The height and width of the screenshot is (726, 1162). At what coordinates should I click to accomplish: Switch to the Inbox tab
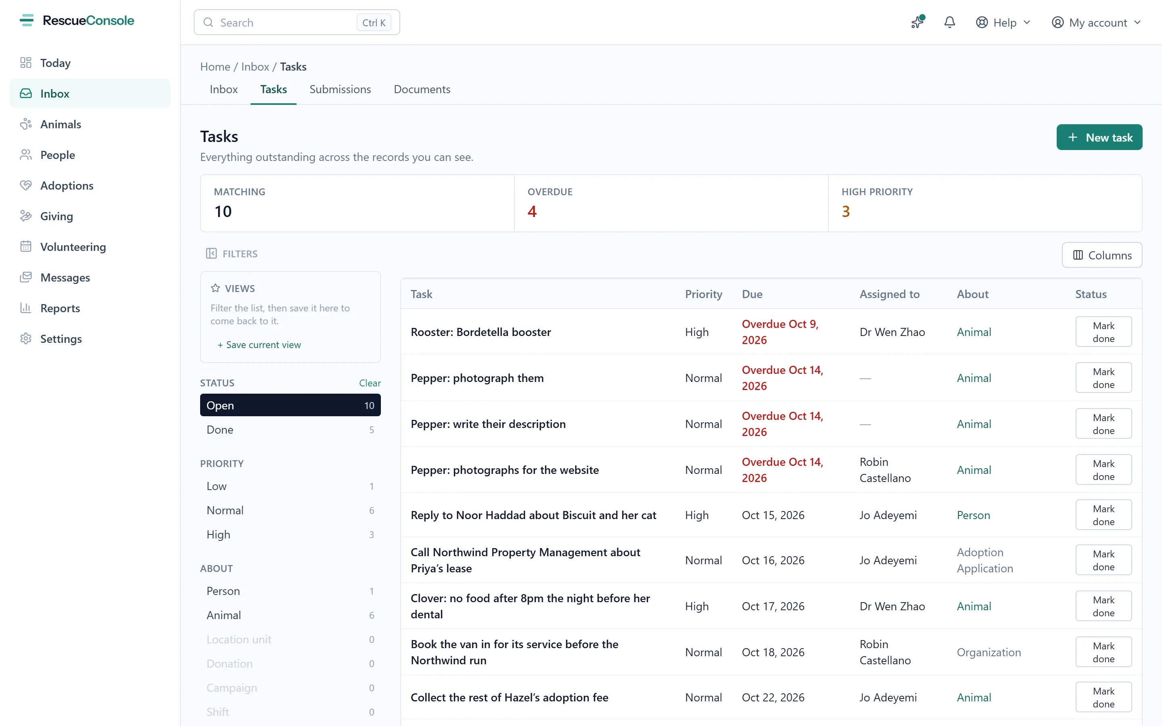224,89
